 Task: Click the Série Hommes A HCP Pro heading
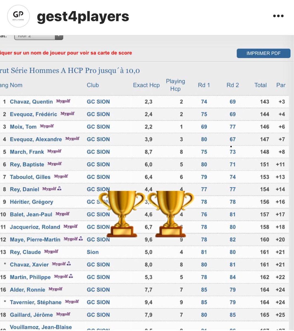click(70, 71)
